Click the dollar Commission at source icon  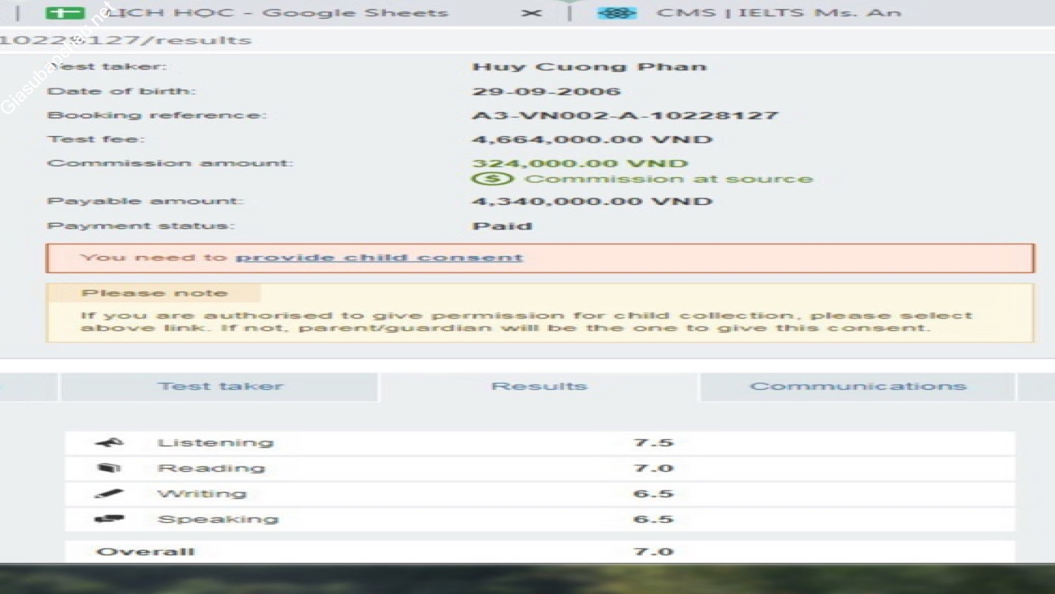tap(492, 179)
